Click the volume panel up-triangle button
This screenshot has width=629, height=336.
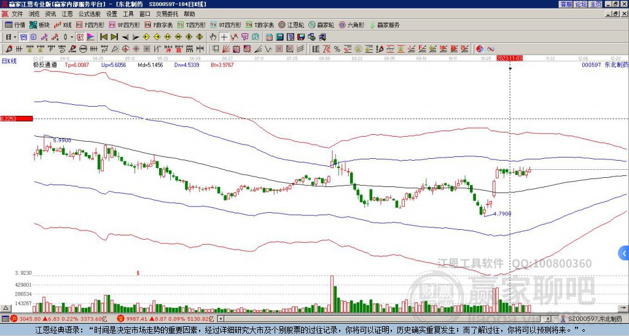coord(6,308)
